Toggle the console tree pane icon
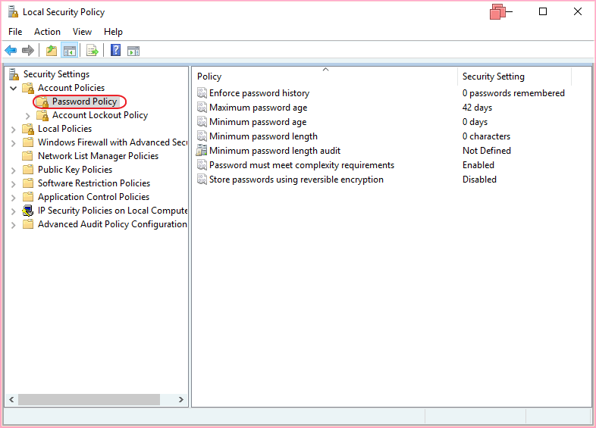Viewport: 596px width, 428px height. click(x=70, y=50)
